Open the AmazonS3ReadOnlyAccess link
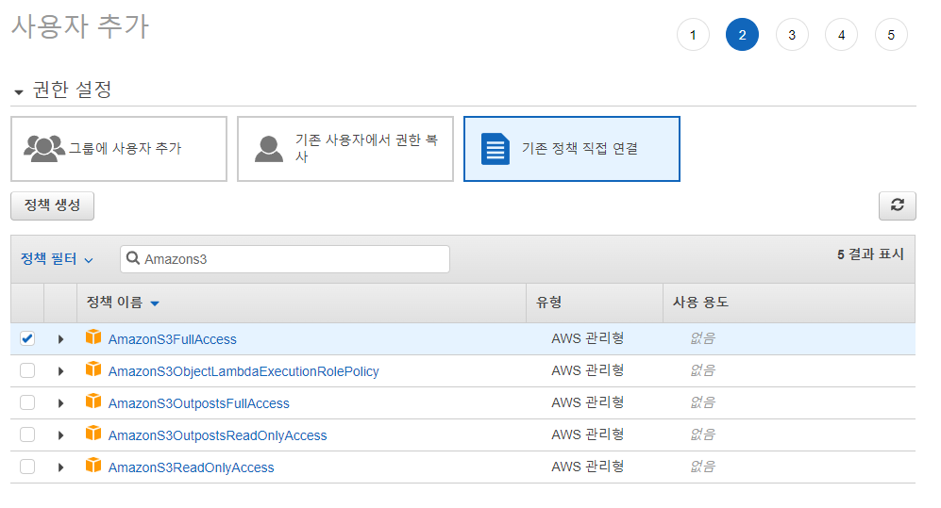This screenshot has width=941, height=508. pos(191,467)
